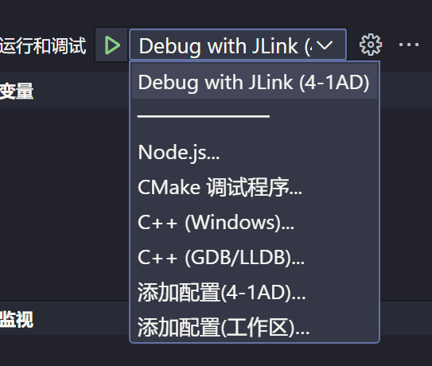Click the empty area of the variables panel
432x366 pixels.
(x=64, y=204)
